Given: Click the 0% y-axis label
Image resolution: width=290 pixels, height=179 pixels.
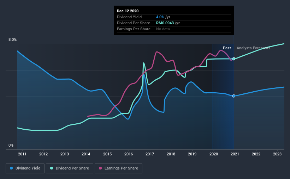Looking at the screenshot, I should point(11,146).
